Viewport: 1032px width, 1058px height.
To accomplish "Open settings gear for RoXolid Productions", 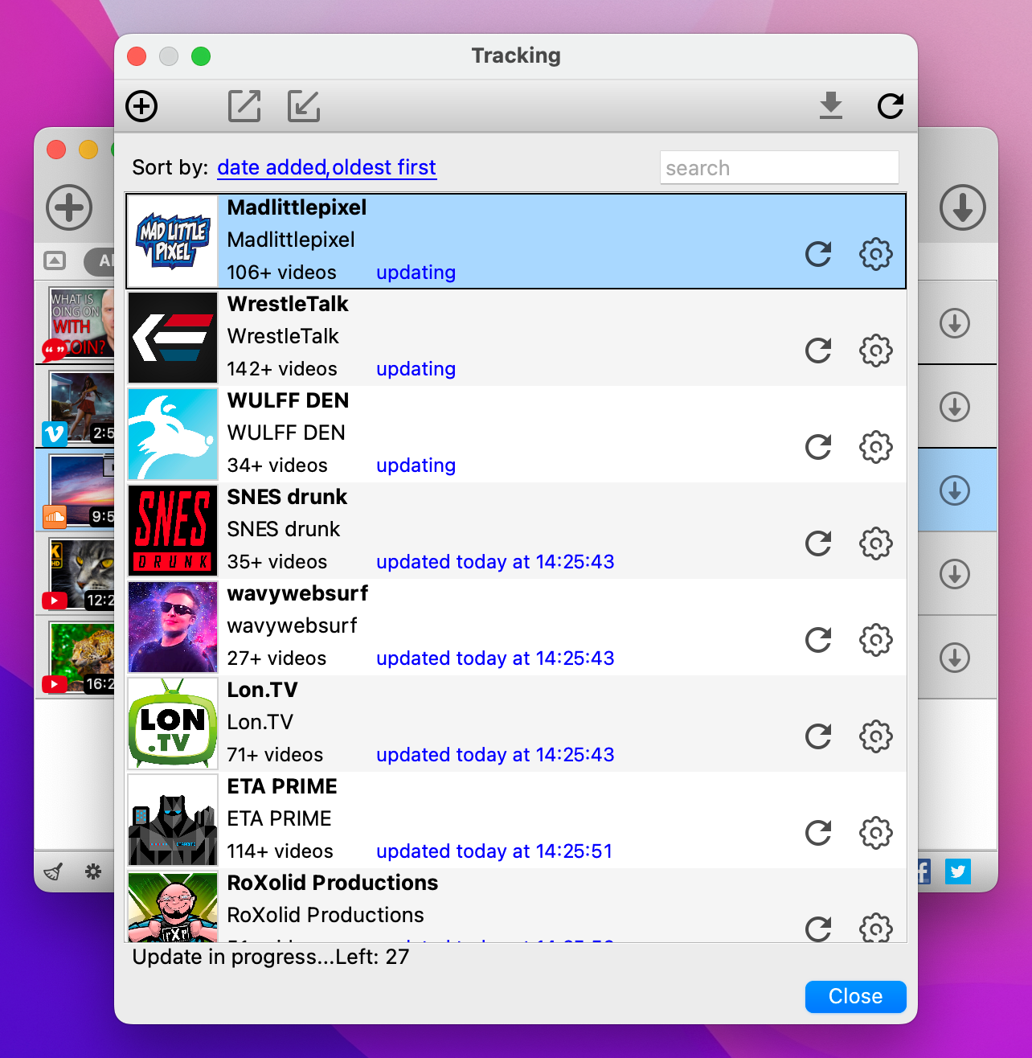I will point(876,928).
